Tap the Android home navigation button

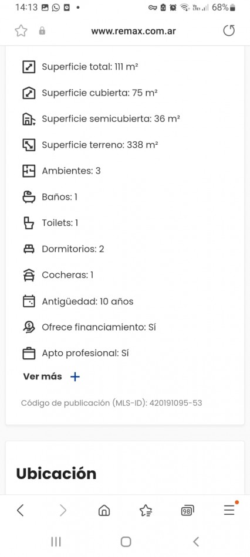point(126,542)
